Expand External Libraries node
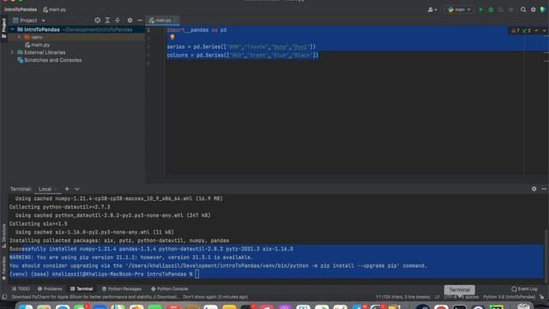Viewport: 549px width, 309px height. (13, 52)
